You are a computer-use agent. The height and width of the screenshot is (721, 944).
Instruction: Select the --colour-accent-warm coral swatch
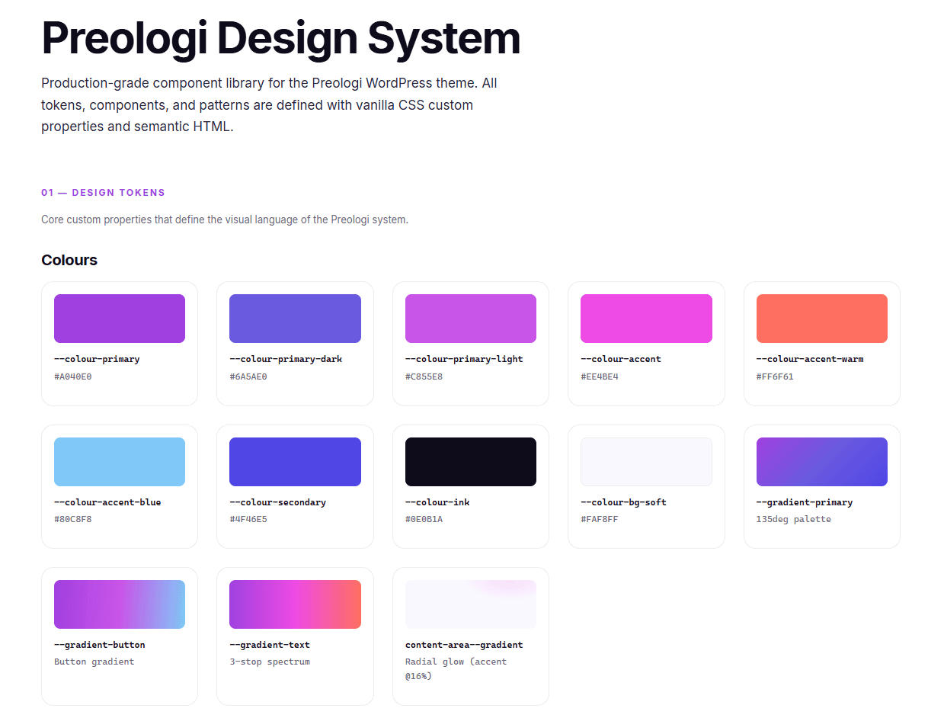coord(822,319)
